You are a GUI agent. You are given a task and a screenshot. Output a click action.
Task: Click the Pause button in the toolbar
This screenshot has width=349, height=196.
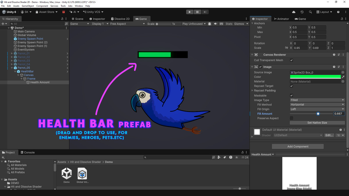tap(197, 12)
